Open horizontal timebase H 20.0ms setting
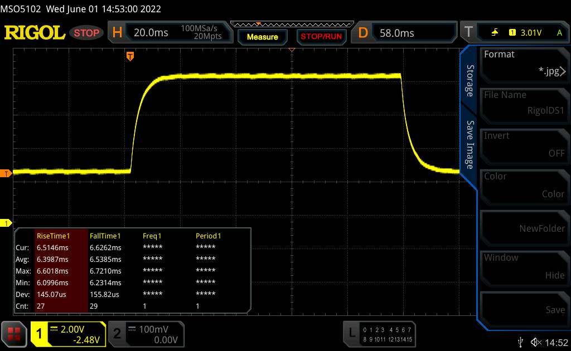This screenshot has width=571, height=351. point(170,32)
